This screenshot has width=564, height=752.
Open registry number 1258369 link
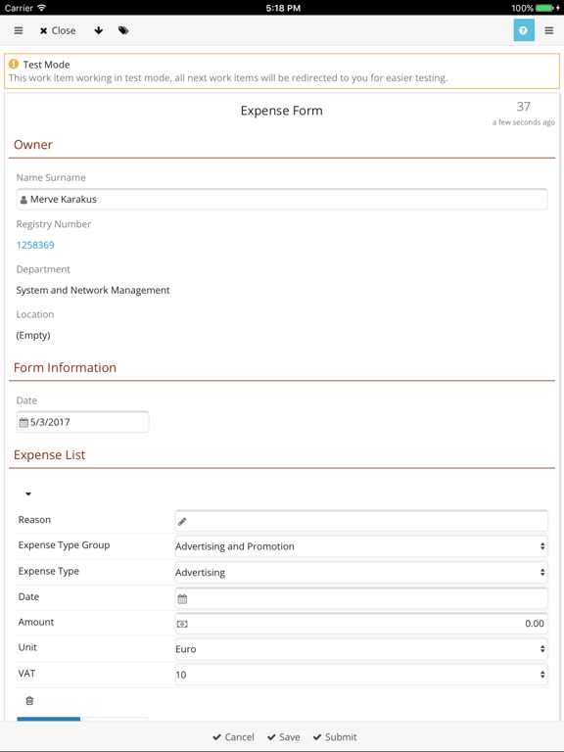pos(35,245)
